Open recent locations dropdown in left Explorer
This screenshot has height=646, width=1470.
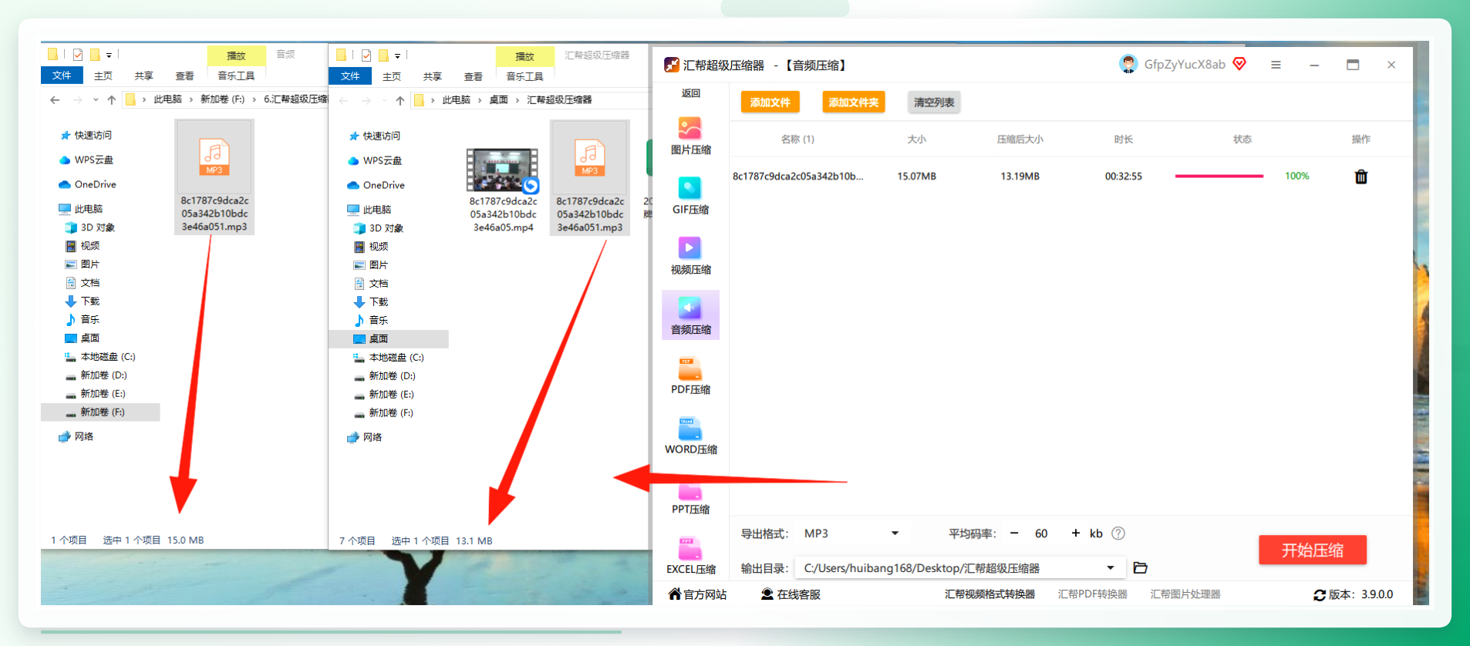pyautogui.click(x=96, y=99)
